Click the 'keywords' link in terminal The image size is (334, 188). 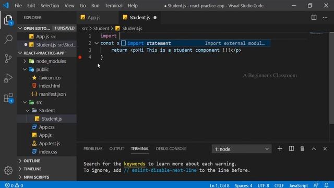pyautogui.click(x=135, y=164)
